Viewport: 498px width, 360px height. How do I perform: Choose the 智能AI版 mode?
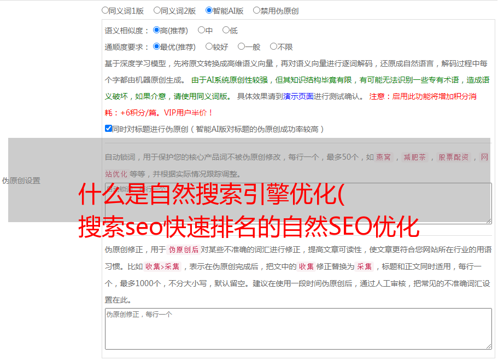[x=209, y=10]
